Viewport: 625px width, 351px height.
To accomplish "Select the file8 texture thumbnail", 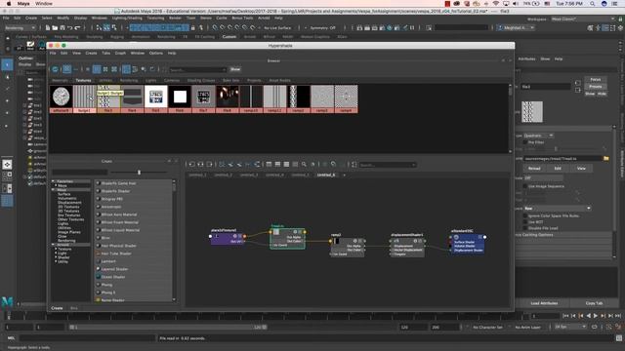I will click(x=228, y=99).
